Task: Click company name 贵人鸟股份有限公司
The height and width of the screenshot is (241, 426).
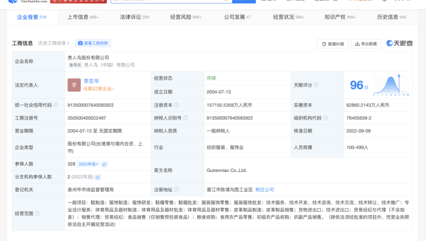Action: pos(88,58)
